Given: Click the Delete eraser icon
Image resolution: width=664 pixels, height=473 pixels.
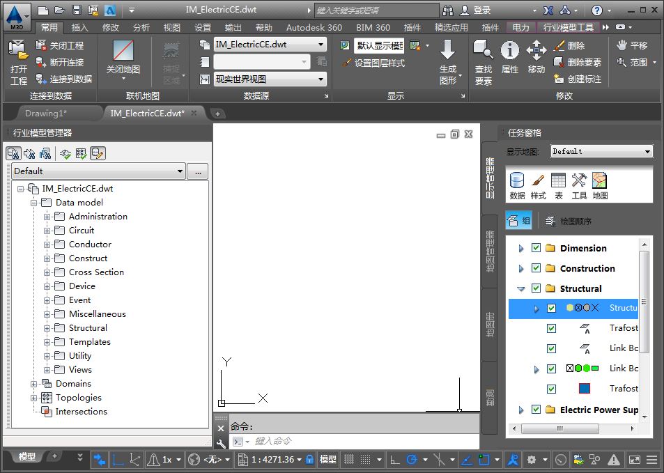Looking at the screenshot, I should [559, 45].
